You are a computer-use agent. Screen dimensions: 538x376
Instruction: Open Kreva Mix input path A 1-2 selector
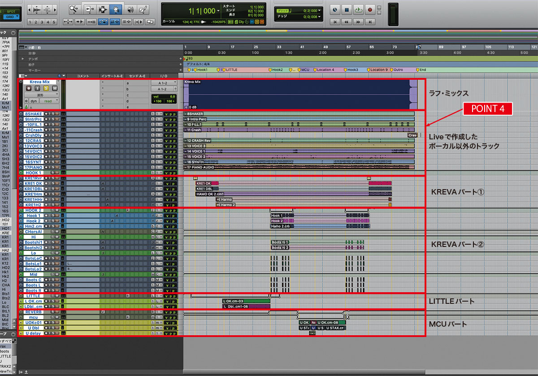(165, 83)
